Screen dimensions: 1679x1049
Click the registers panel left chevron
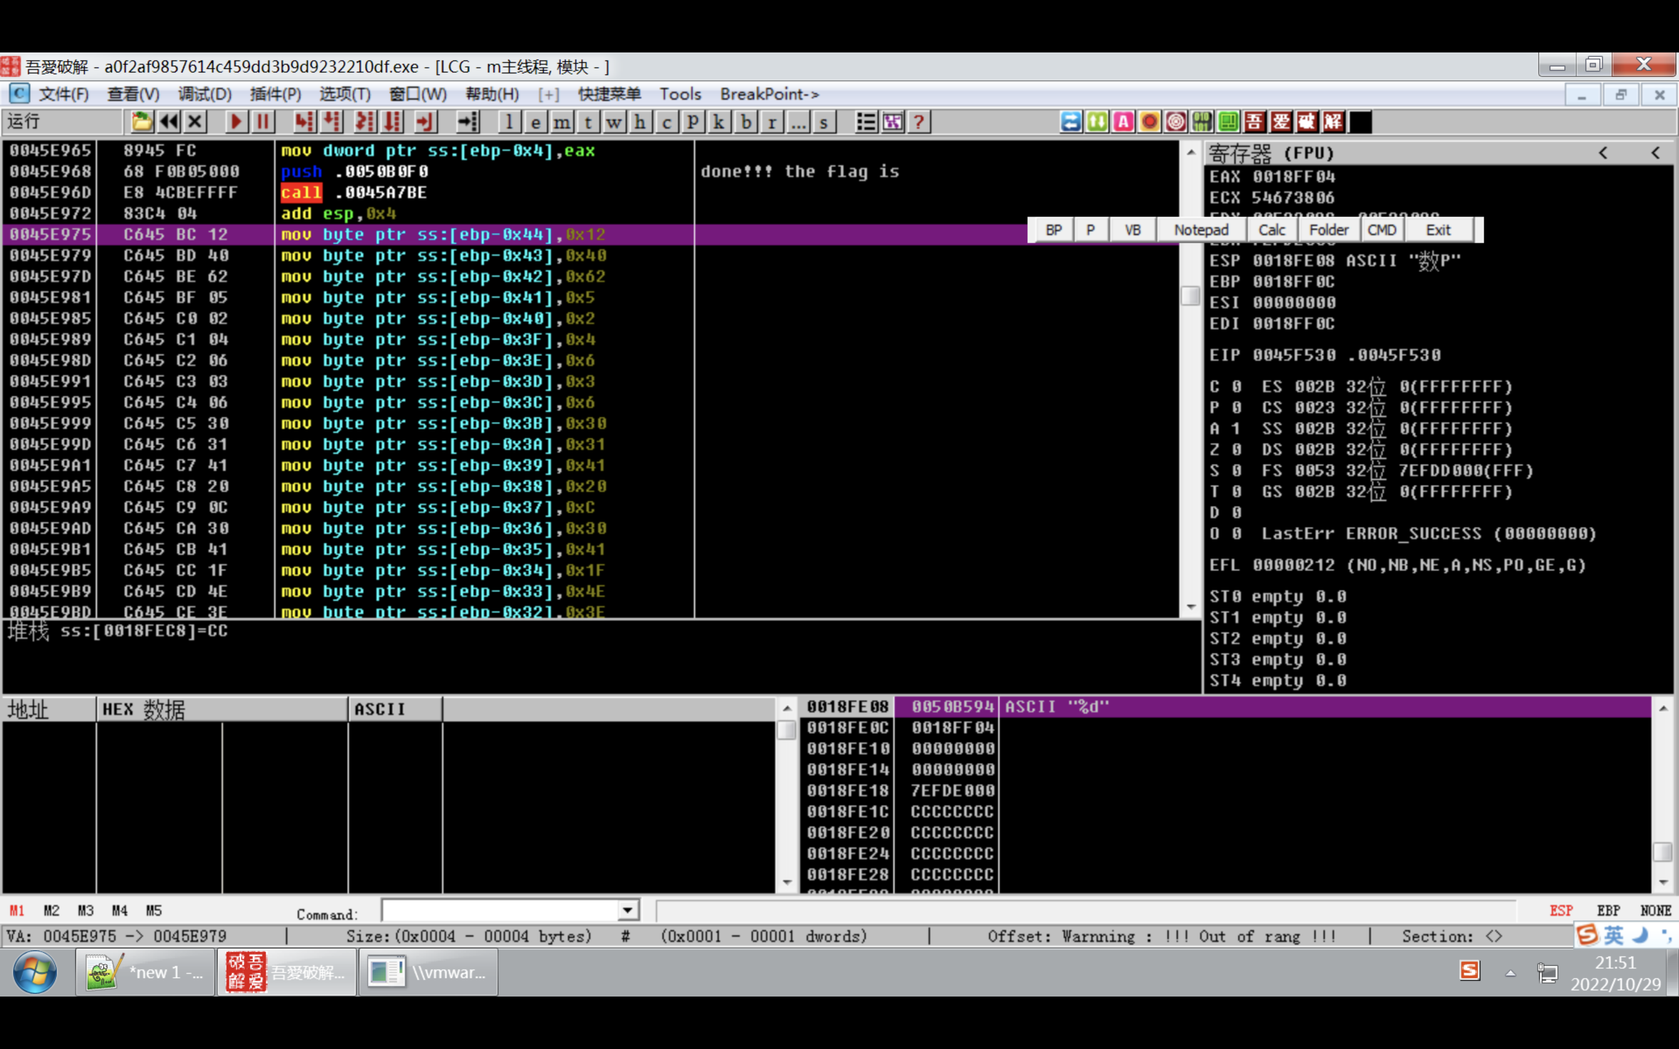point(1603,153)
